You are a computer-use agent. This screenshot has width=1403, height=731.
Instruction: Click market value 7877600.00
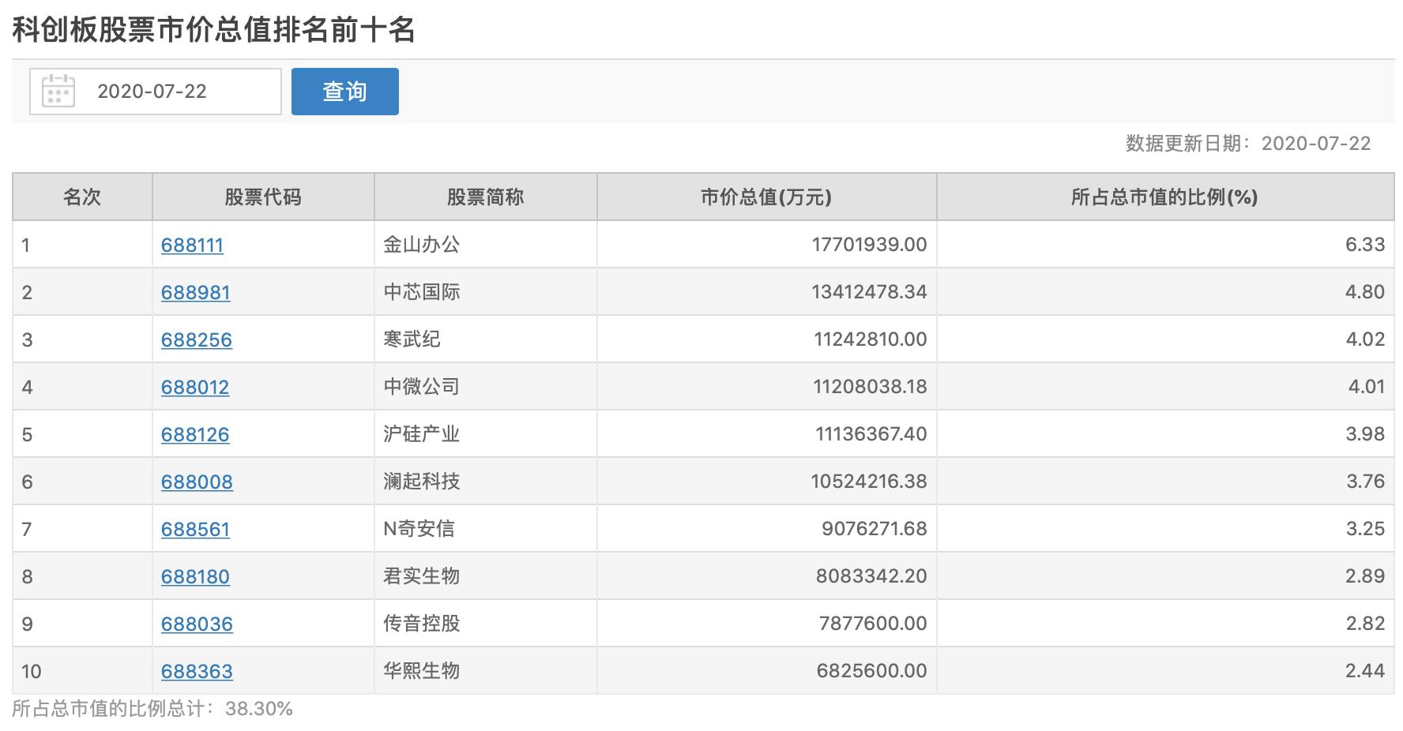(x=873, y=624)
